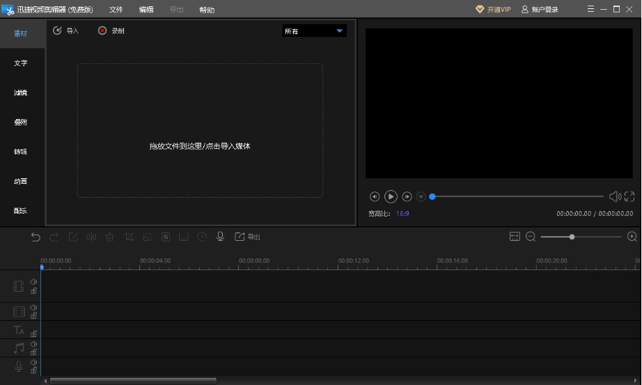Image resolution: width=642 pixels, height=385 pixels.
Task: Click the mosaic tool icon
Action: pyautogui.click(x=166, y=237)
